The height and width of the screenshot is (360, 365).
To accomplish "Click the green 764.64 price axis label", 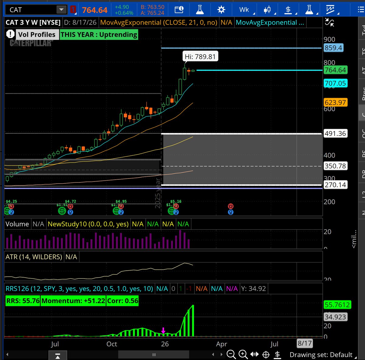I will click(x=335, y=70).
